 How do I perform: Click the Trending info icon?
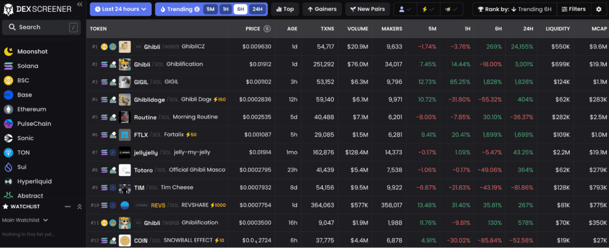(x=197, y=9)
